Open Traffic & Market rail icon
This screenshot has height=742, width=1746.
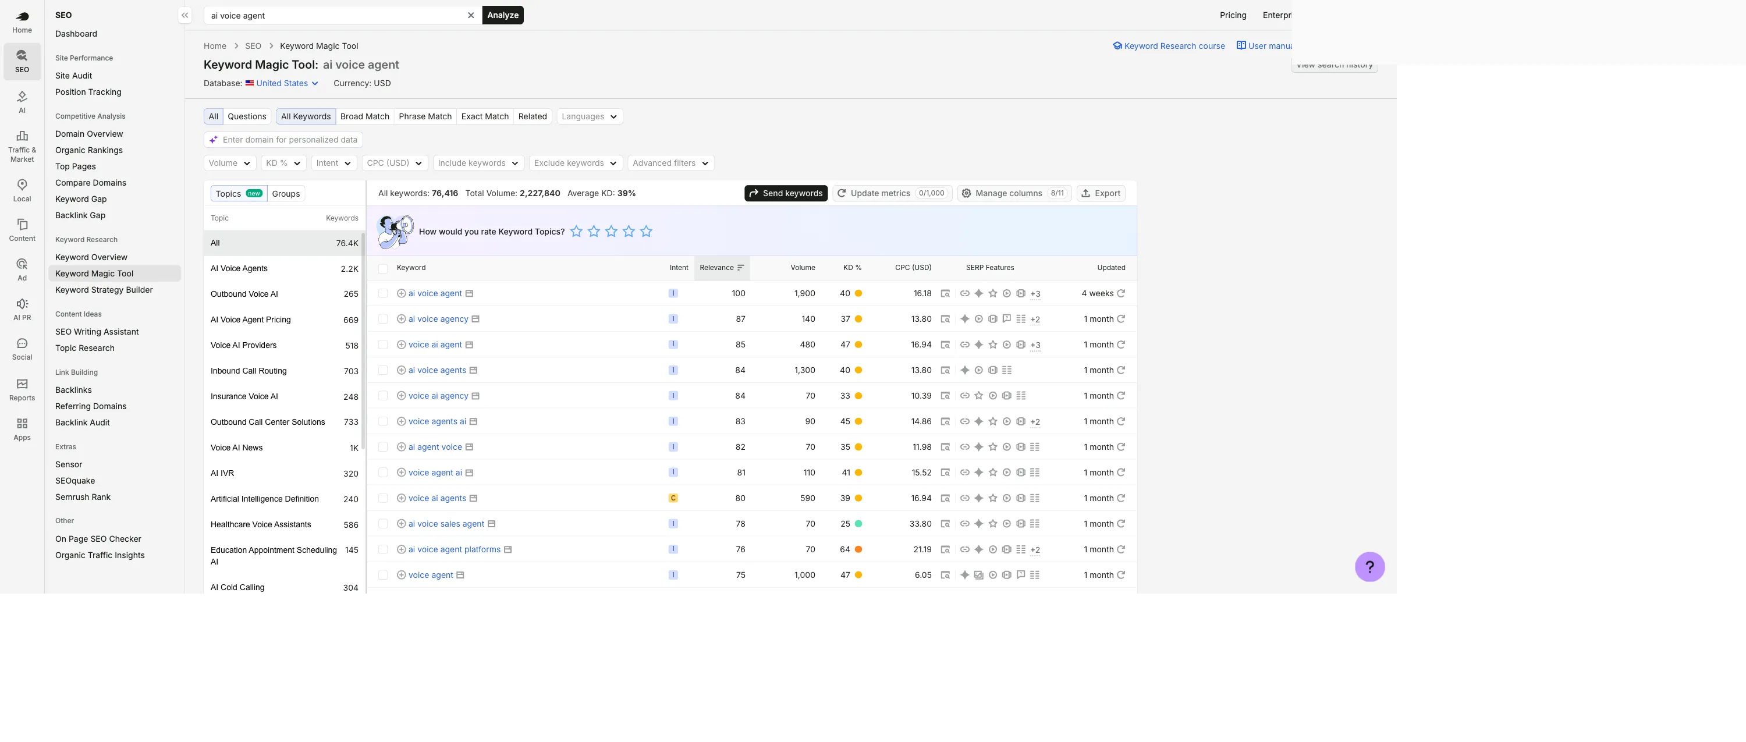(x=22, y=145)
